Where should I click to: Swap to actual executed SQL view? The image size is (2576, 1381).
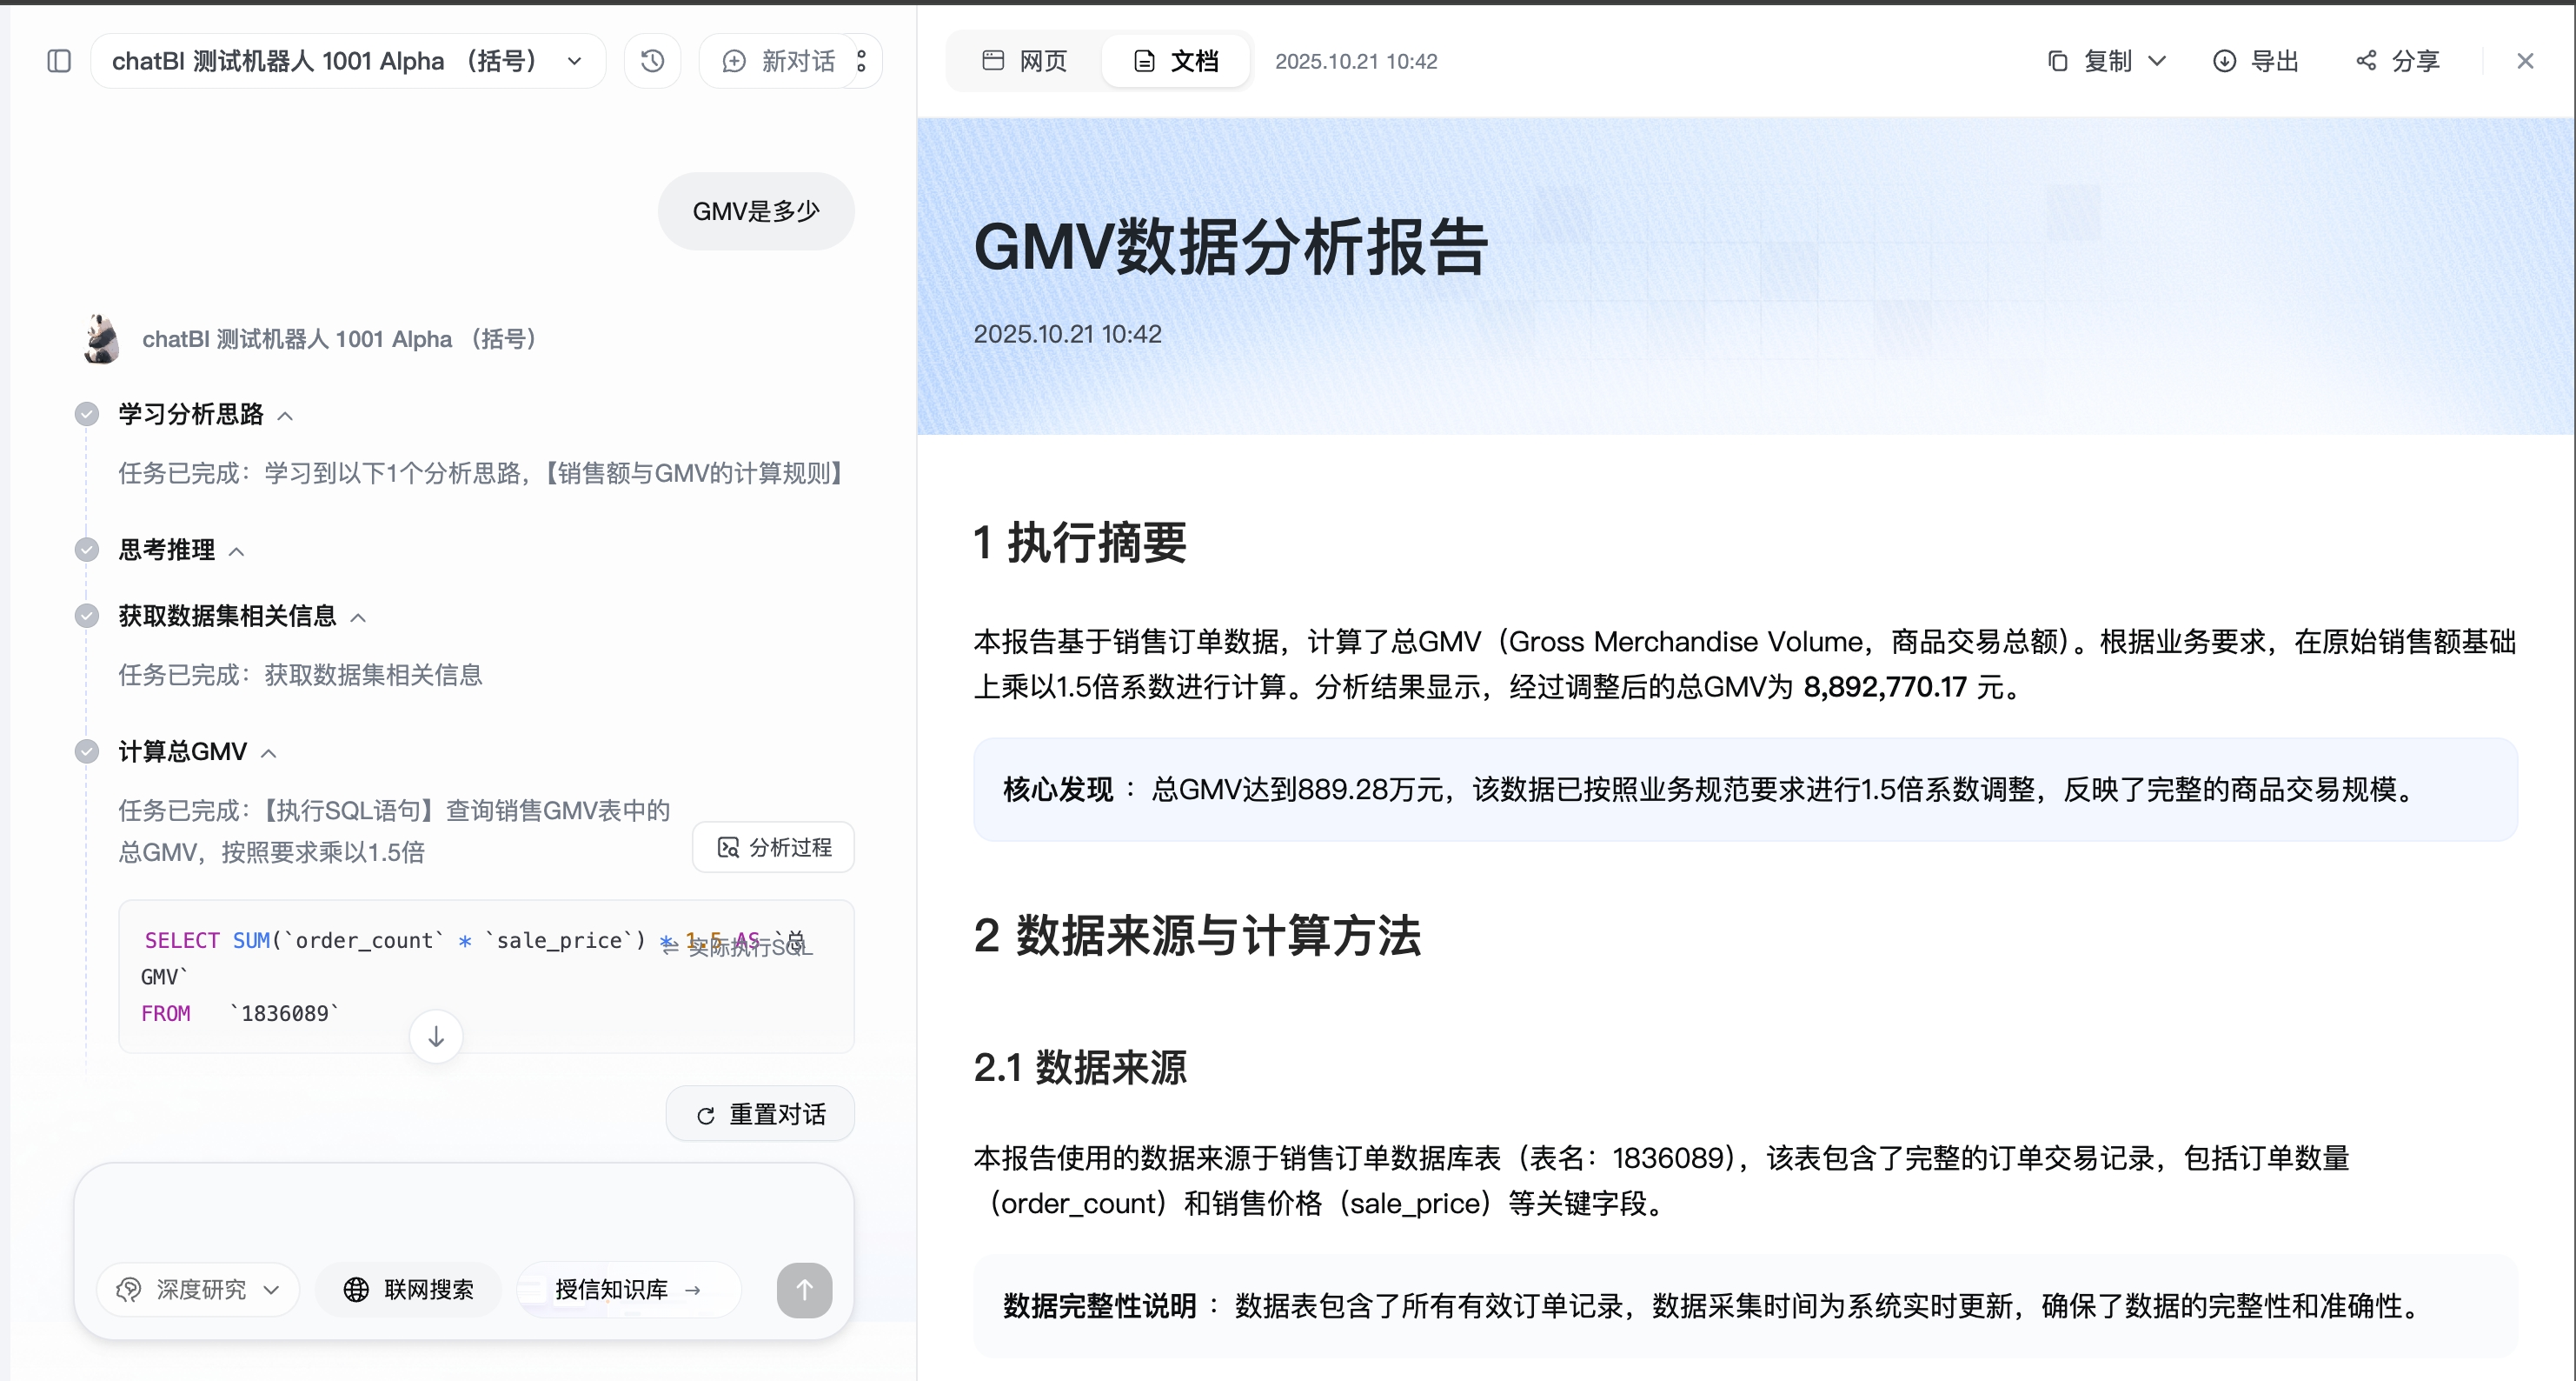click(739, 947)
